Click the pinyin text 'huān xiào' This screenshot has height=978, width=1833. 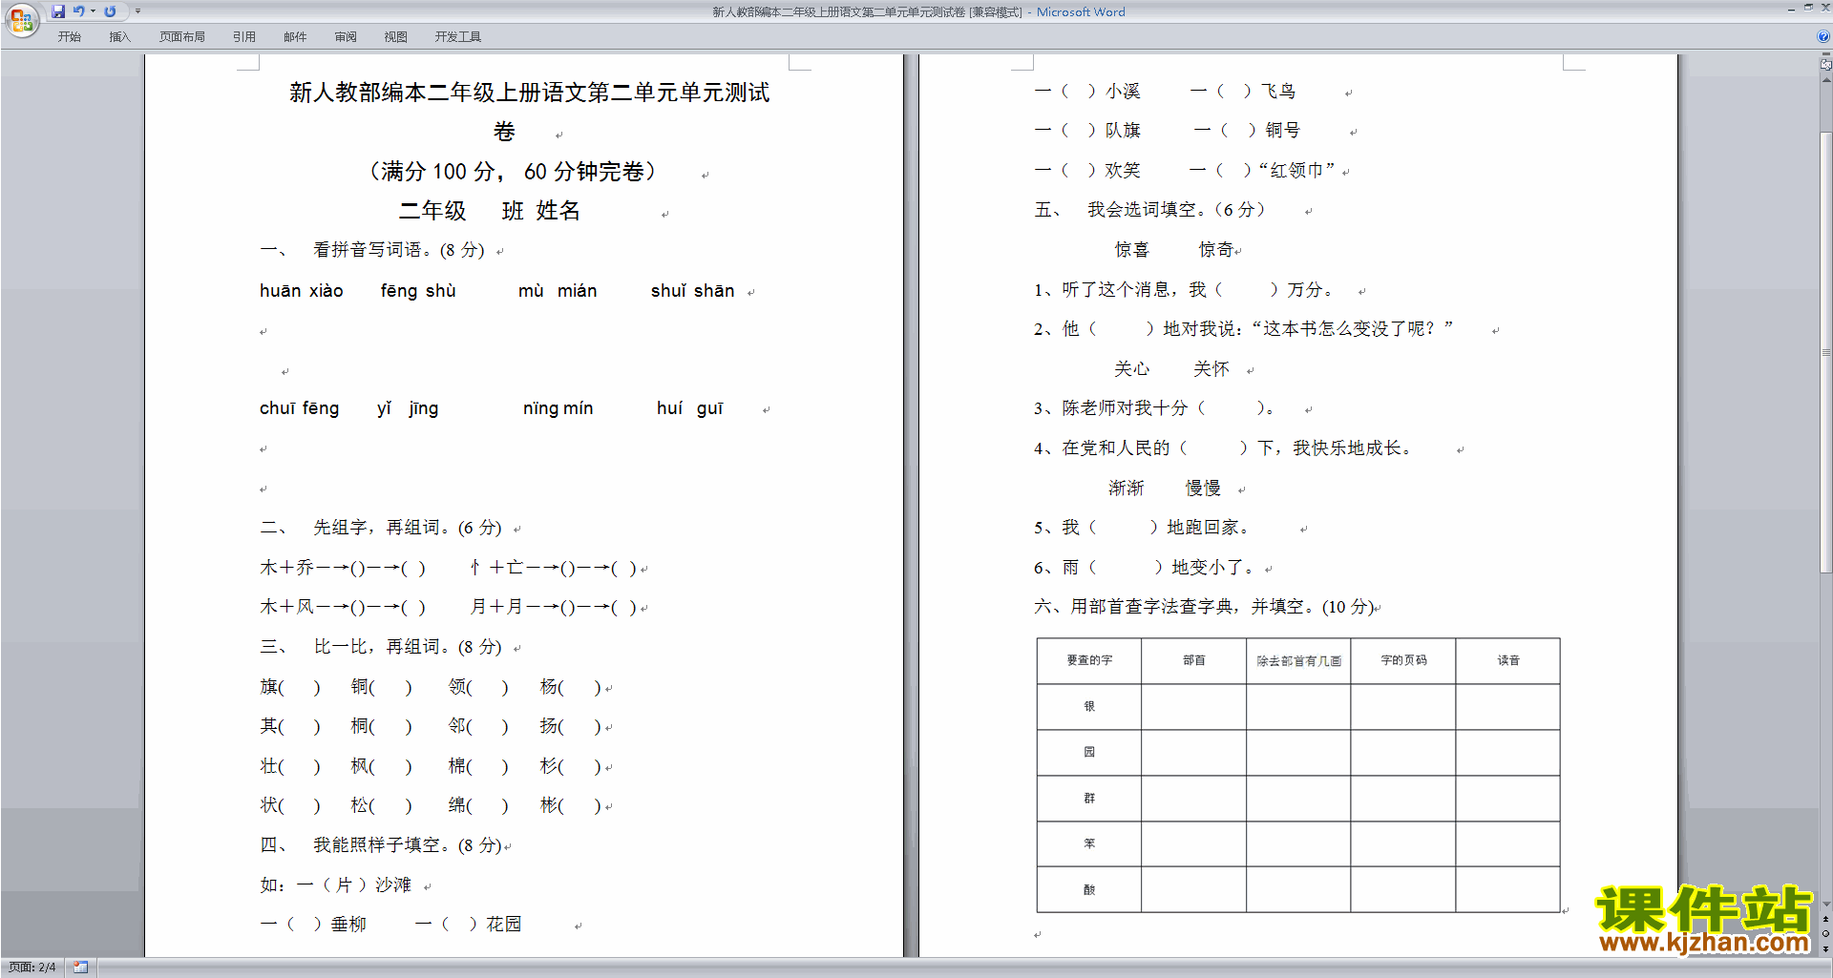pos(301,291)
